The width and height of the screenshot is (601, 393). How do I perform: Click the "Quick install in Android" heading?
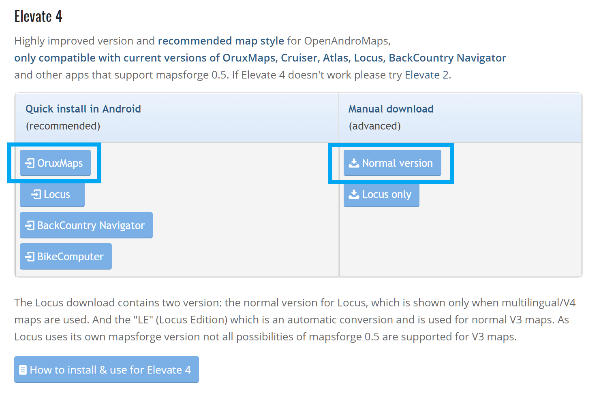[83, 109]
